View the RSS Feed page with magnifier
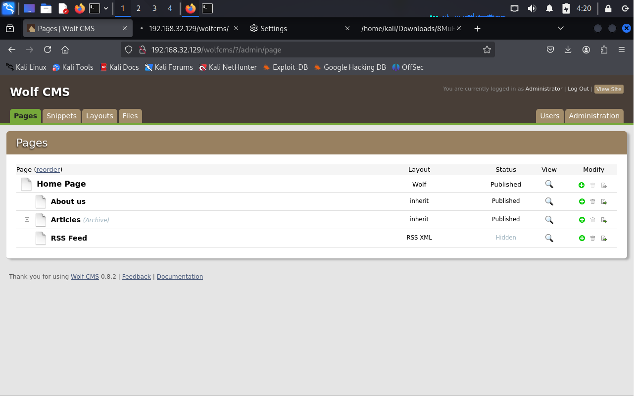The height and width of the screenshot is (396, 634). pos(549,238)
